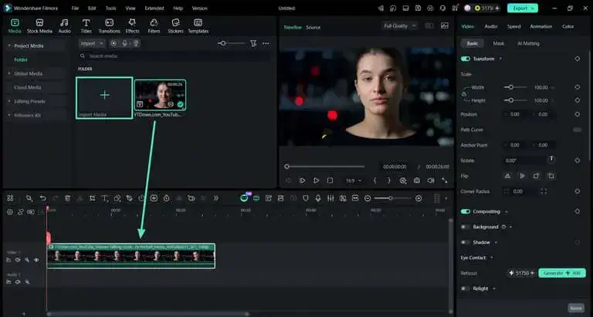Screen dimensions: 593x317
Task: Toggle the Transform switch
Action: pos(466,59)
